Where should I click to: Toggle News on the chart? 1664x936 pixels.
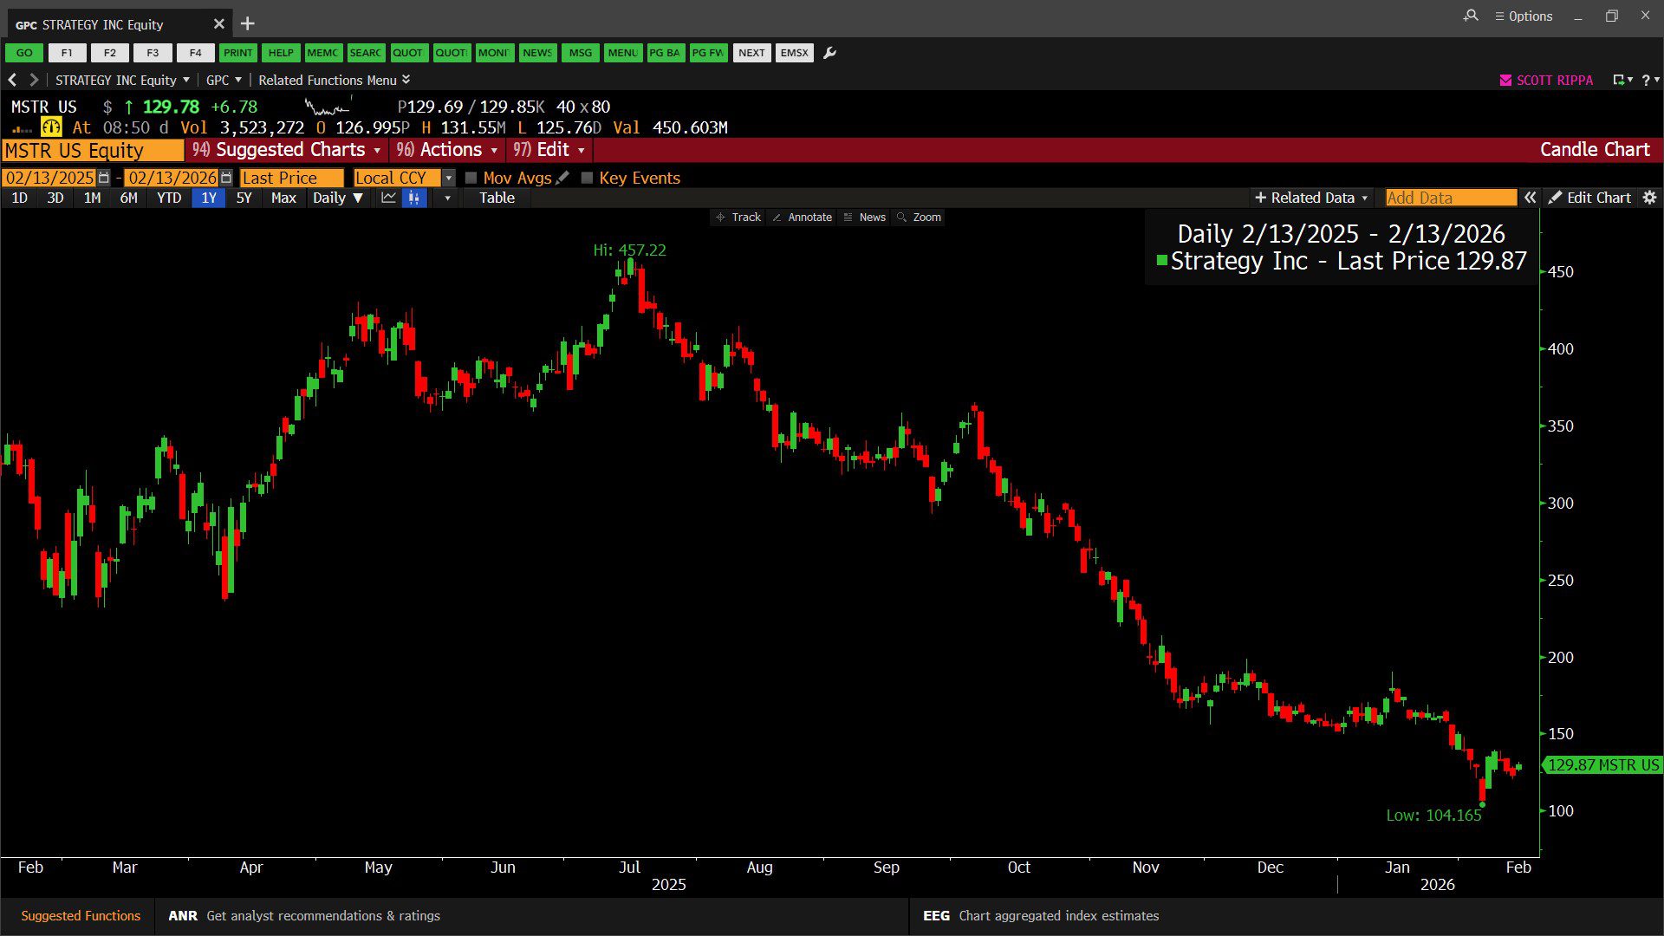tap(865, 218)
